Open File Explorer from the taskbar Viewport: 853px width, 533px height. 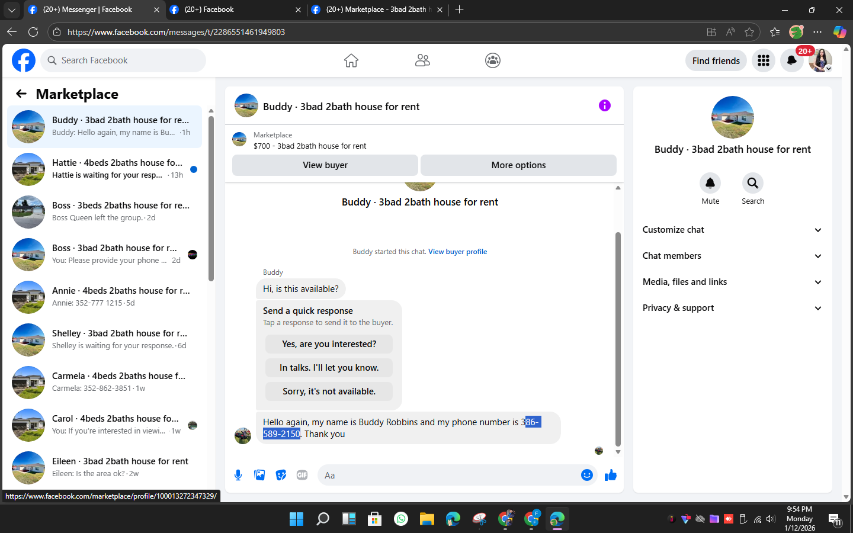tap(427, 519)
